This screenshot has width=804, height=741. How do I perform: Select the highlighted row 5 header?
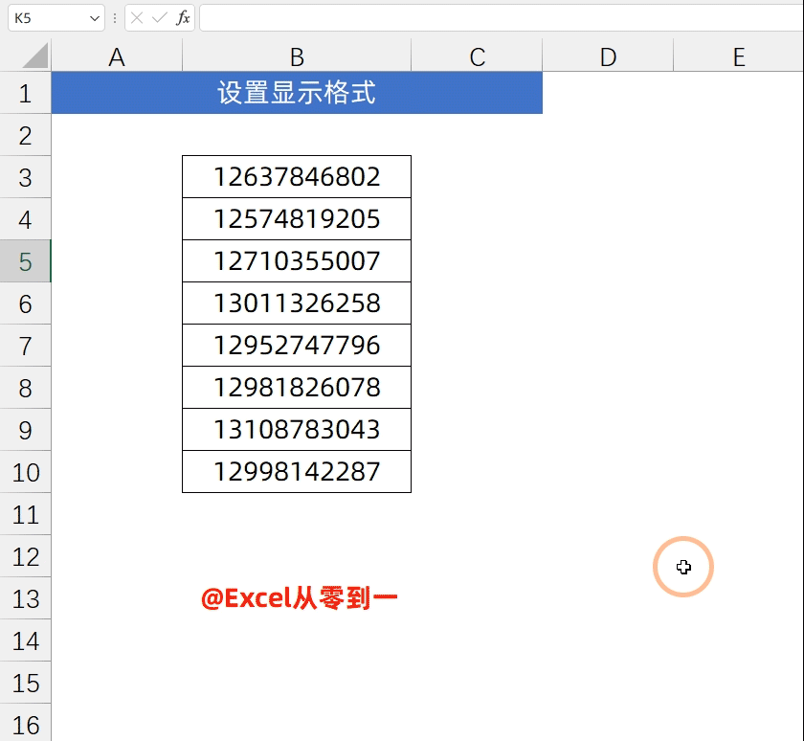pyautogui.click(x=25, y=261)
